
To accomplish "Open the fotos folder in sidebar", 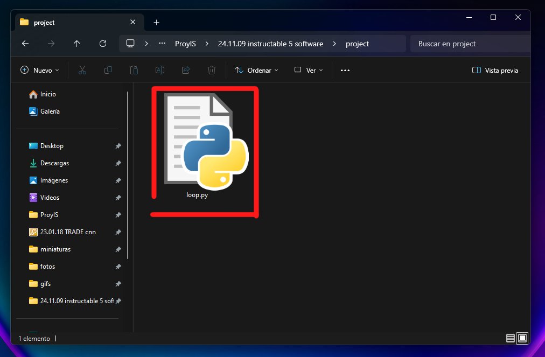I will [x=42, y=267].
